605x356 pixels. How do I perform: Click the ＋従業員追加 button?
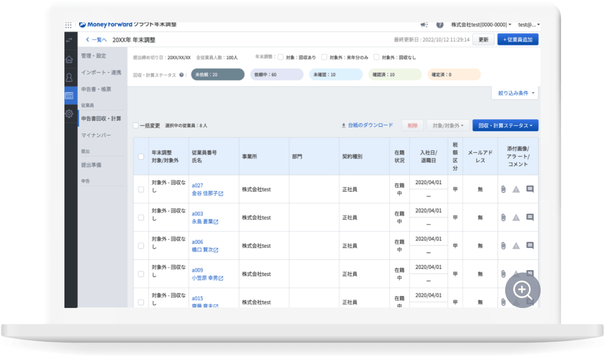coord(517,40)
